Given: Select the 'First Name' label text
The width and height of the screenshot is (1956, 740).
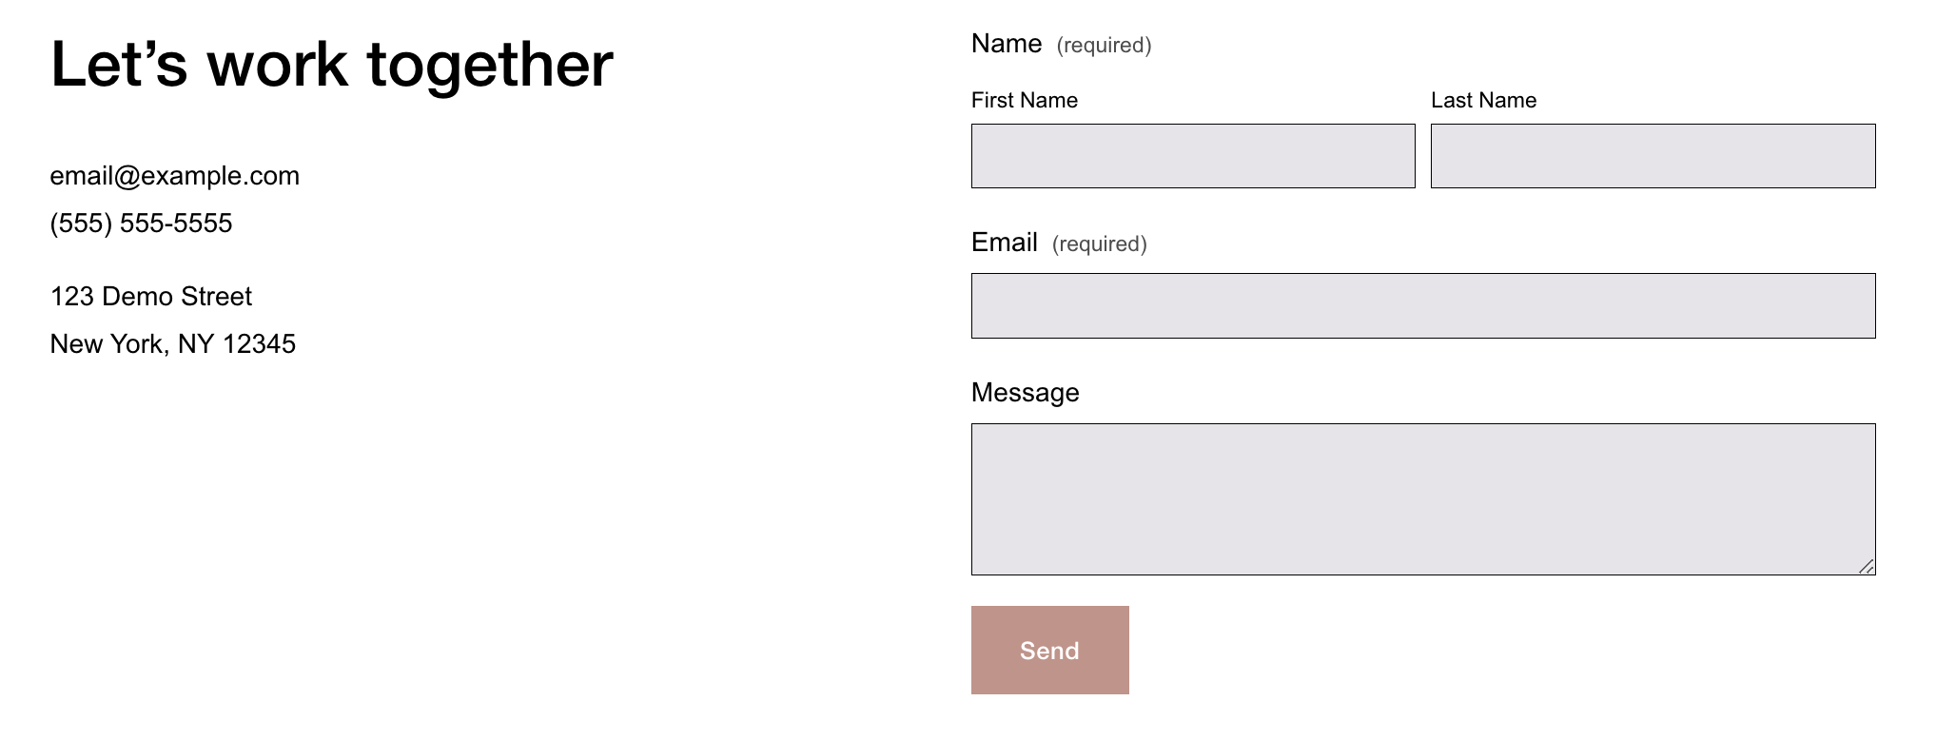Looking at the screenshot, I should 1024,101.
